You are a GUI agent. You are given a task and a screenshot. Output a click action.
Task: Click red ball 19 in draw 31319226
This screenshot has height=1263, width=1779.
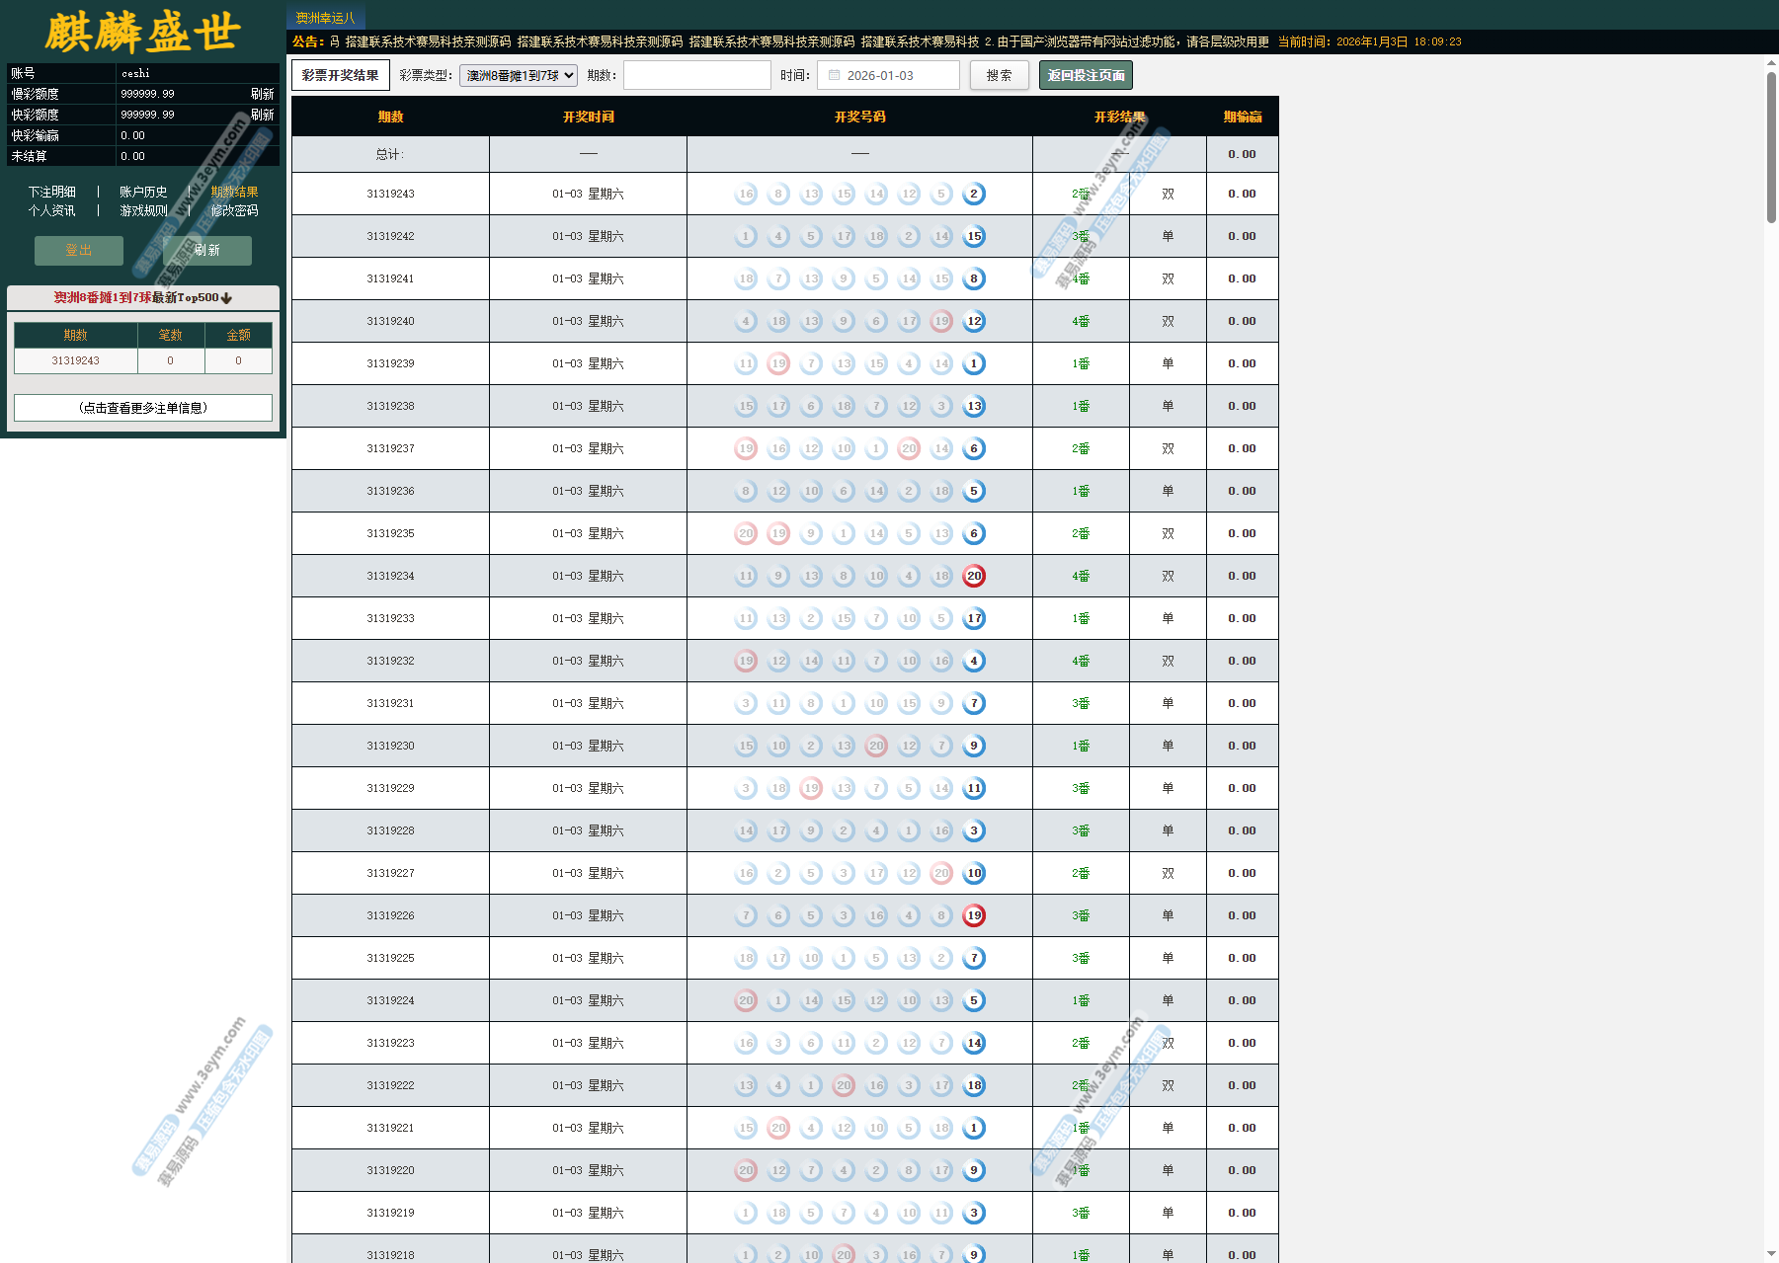(x=974, y=915)
